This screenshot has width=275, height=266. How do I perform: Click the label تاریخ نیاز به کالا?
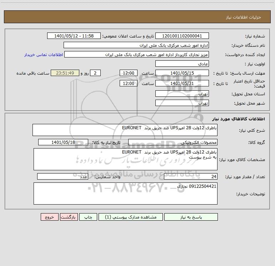tap(106, 142)
